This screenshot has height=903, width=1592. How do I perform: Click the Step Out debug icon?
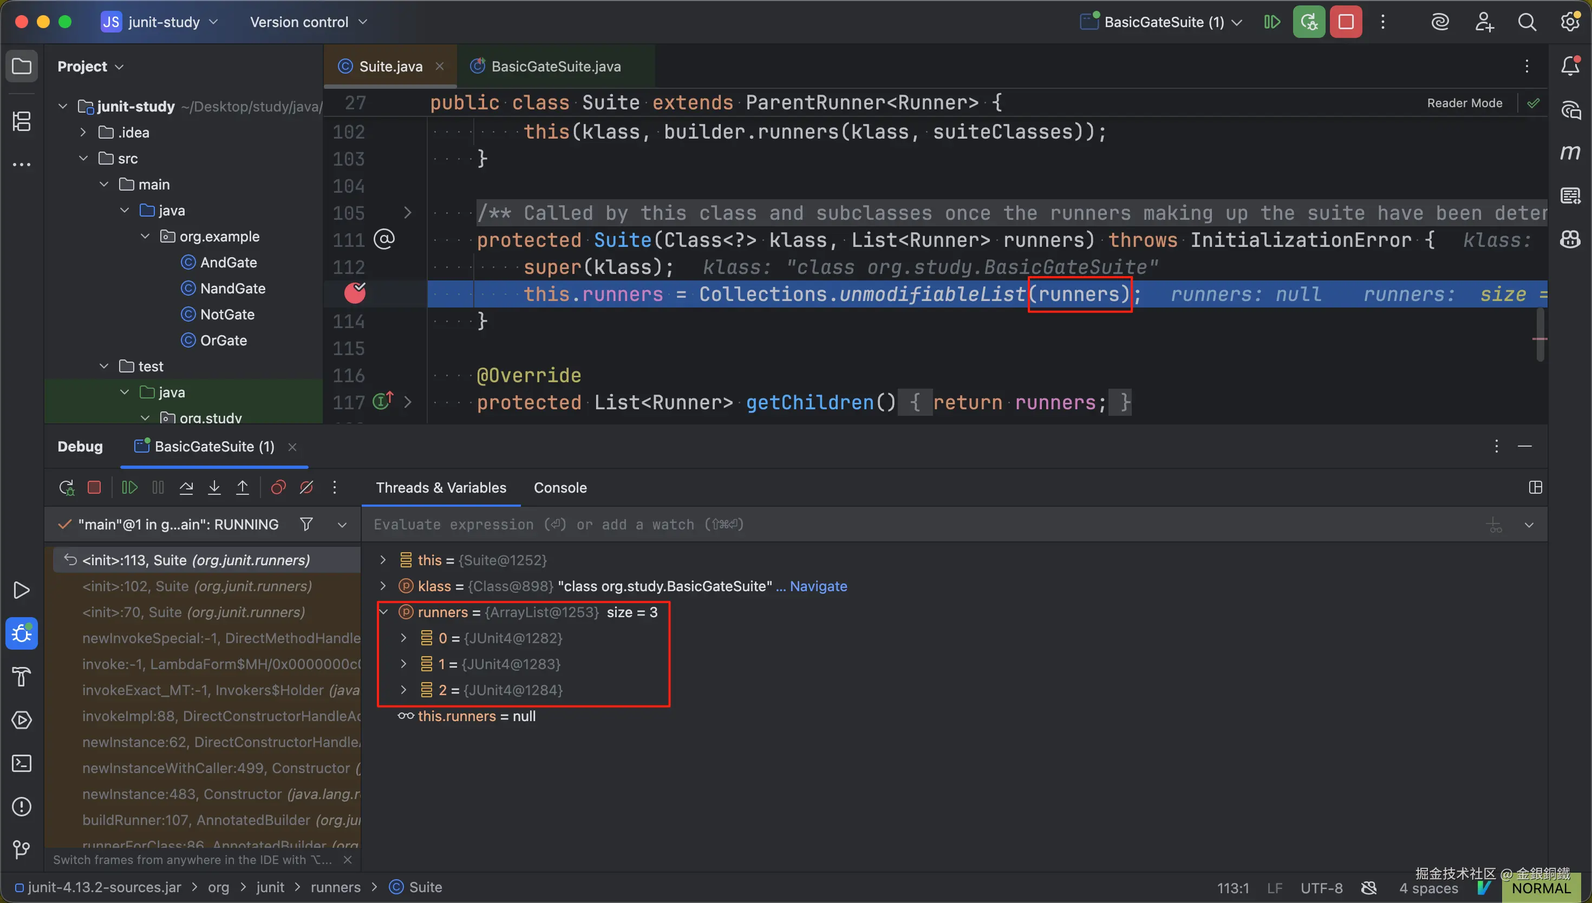(x=243, y=487)
